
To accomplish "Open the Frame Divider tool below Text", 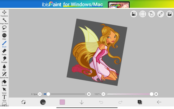I will (4, 104).
